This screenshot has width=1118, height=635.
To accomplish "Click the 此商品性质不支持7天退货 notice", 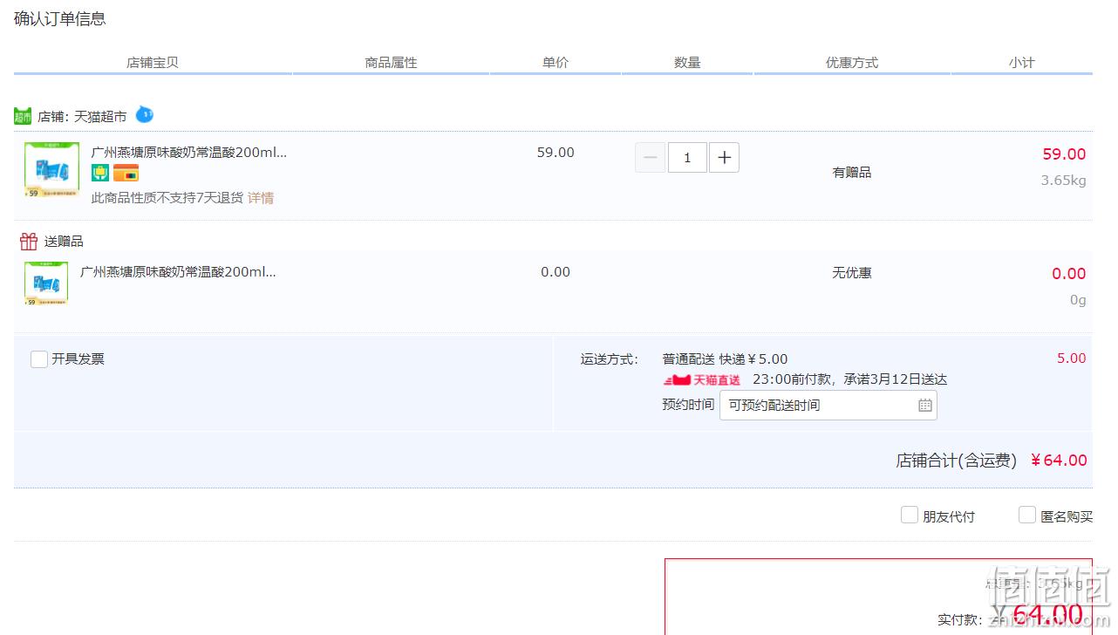I will pyautogui.click(x=167, y=198).
